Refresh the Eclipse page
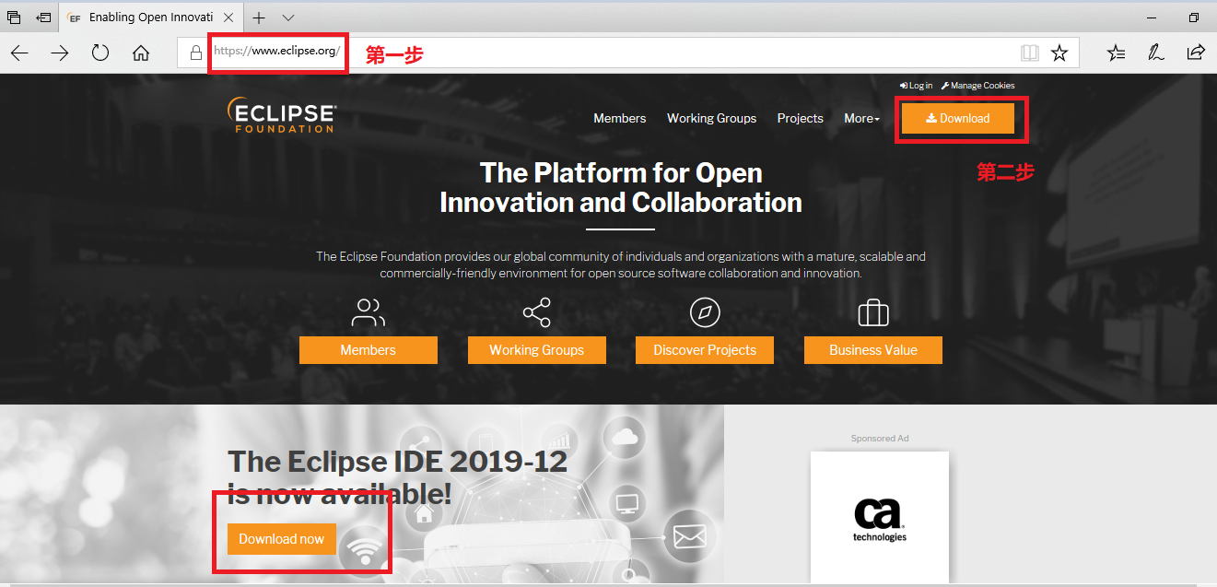1217x587 pixels. (x=100, y=53)
